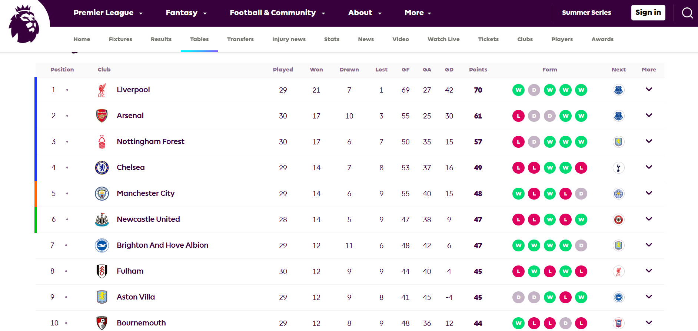Expand Aston Villa row details

click(649, 297)
